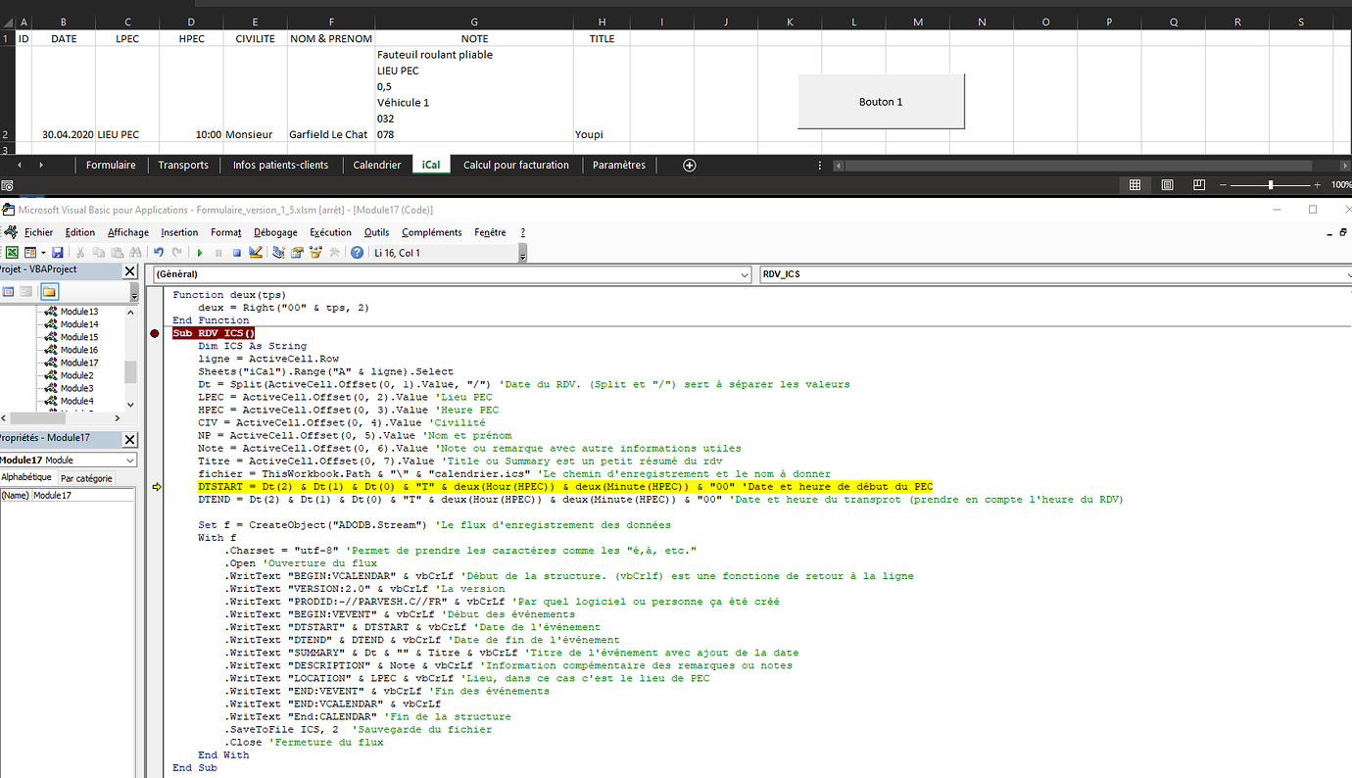Click the Copy icon in VBE toolbar
Viewport: 1352px width, 778px height.
point(99,253)
